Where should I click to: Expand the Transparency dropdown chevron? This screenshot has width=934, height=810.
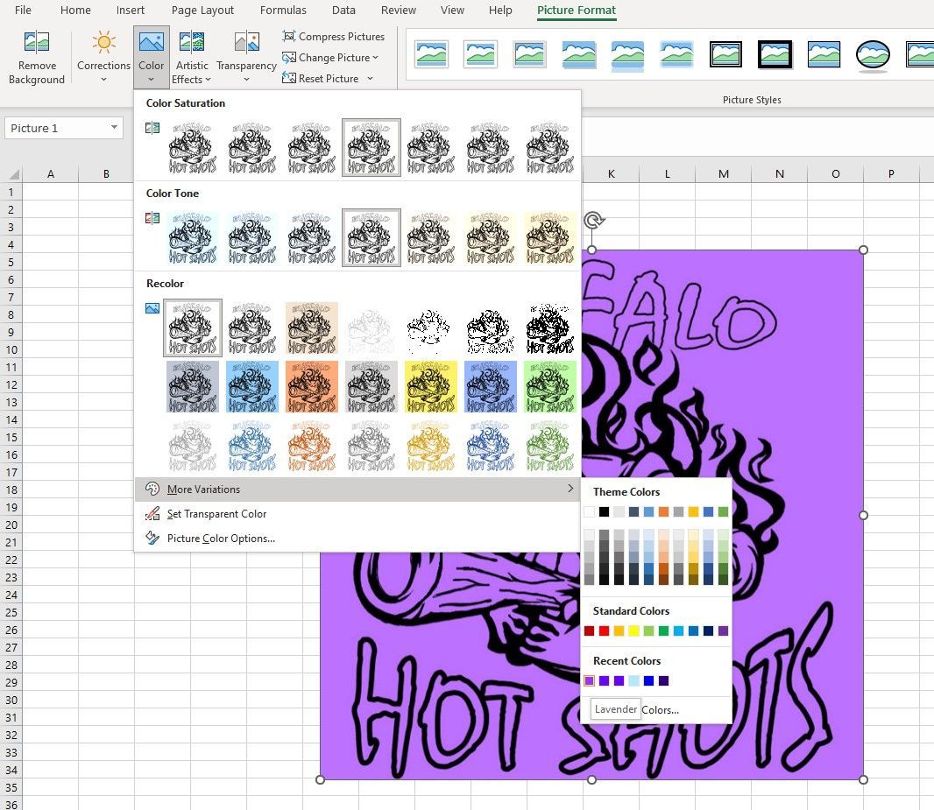pyautogui.click(x=246, y=79)
